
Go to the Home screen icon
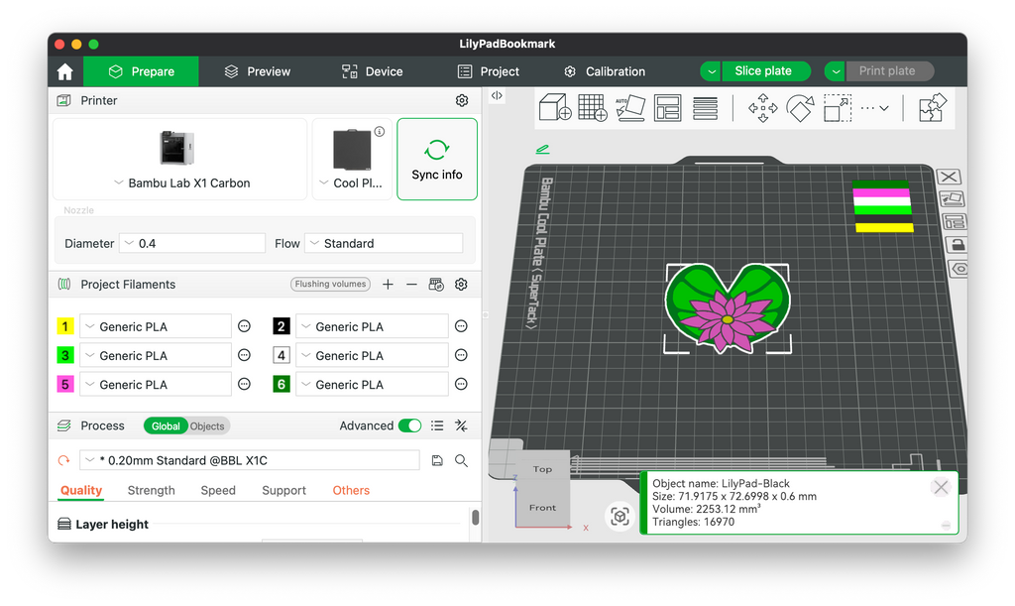64,71
